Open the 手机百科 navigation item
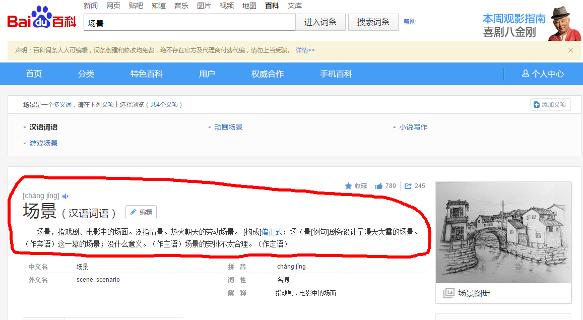This screenshot has width=583, height=320. pos(336,74)
